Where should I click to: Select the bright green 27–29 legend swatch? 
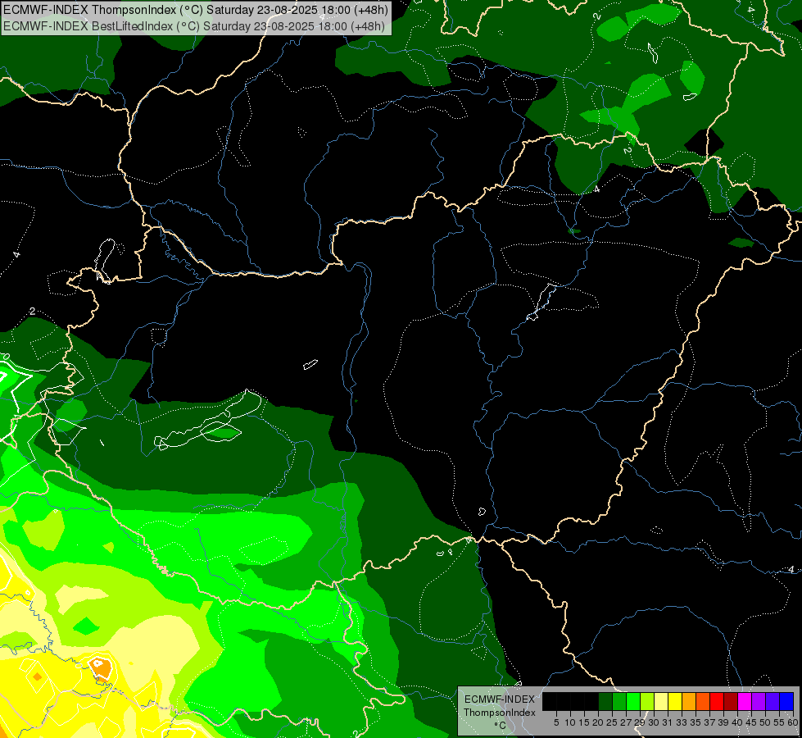tap(633, 701)
